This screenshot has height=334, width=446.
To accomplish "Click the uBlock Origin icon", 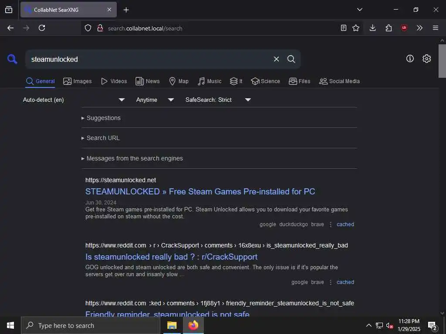I will click(x=404, y=28).
